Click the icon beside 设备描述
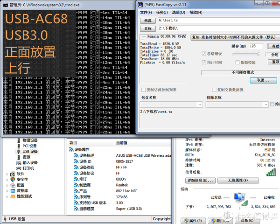This screenshot has height=224, width=280. pos(76,155)
